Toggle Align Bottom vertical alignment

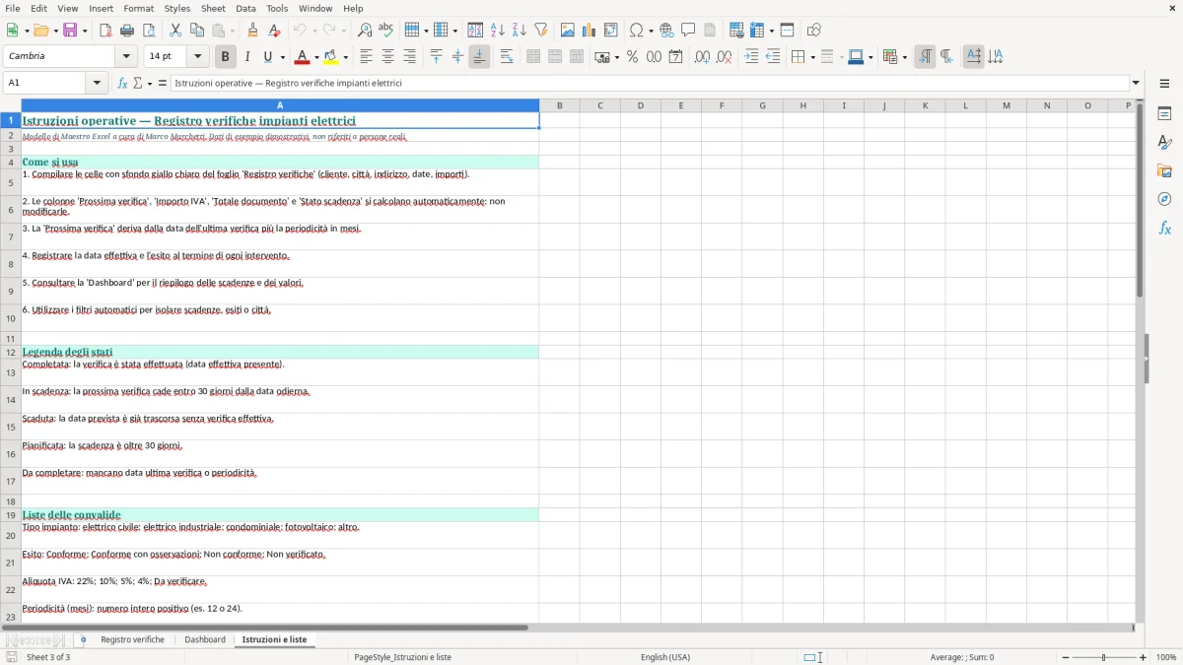tap(479, 57)
